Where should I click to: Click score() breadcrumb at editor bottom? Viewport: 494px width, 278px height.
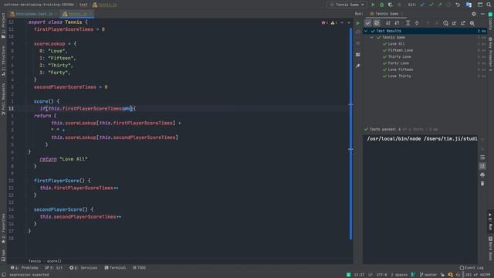tap(54, 261)
